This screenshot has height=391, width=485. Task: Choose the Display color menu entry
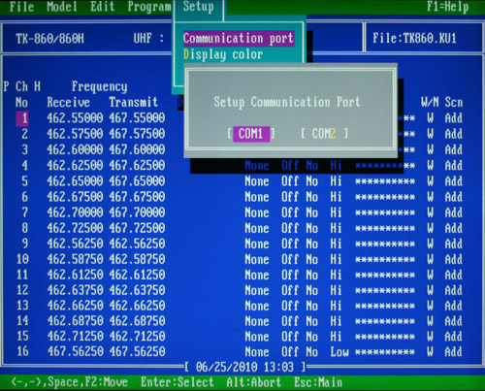pyautogui.click(x=223, y=54)
